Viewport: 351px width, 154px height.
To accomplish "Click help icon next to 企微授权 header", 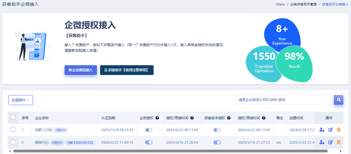I will (x=157, y=118).
